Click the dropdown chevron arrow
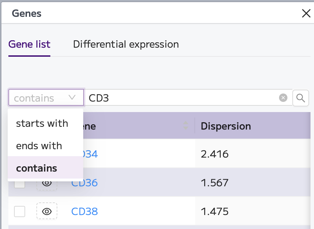 (x=72, y=98)
